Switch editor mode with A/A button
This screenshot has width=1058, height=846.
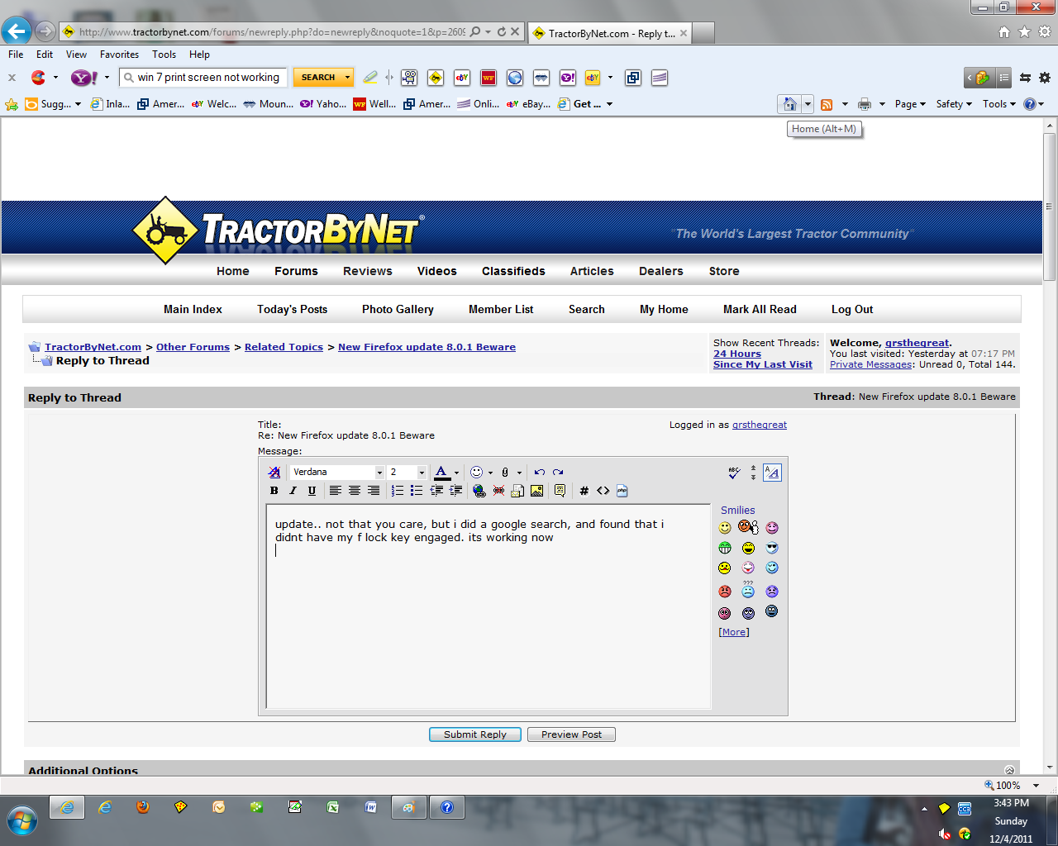coord(772,473)
